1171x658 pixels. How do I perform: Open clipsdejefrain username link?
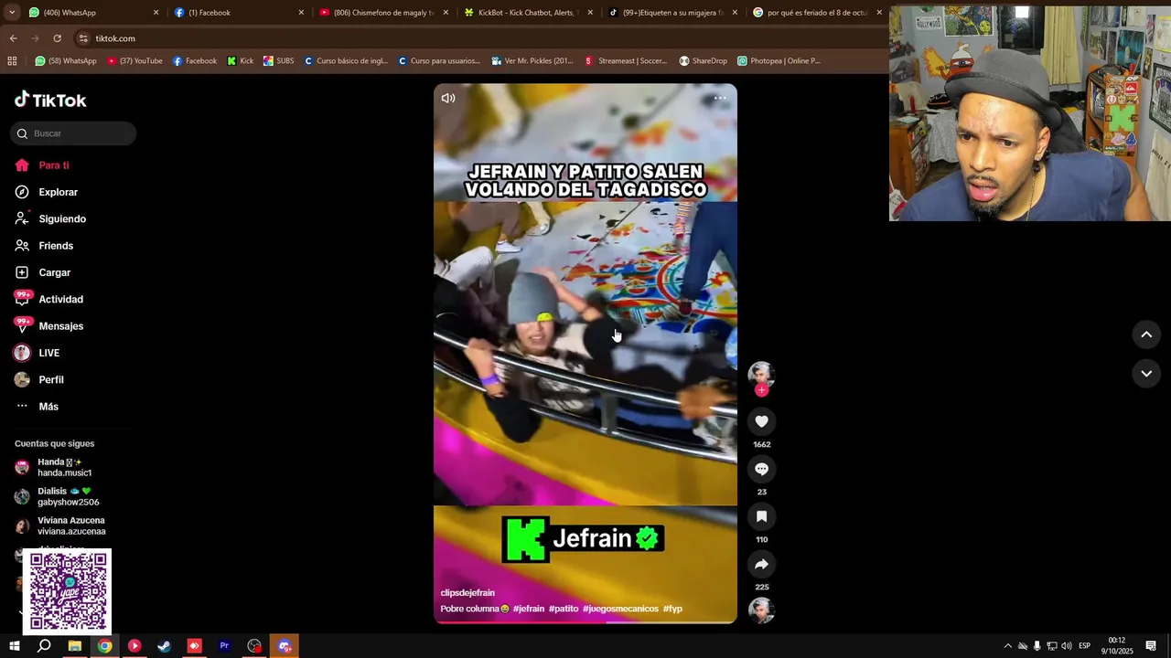pos(467,593)
